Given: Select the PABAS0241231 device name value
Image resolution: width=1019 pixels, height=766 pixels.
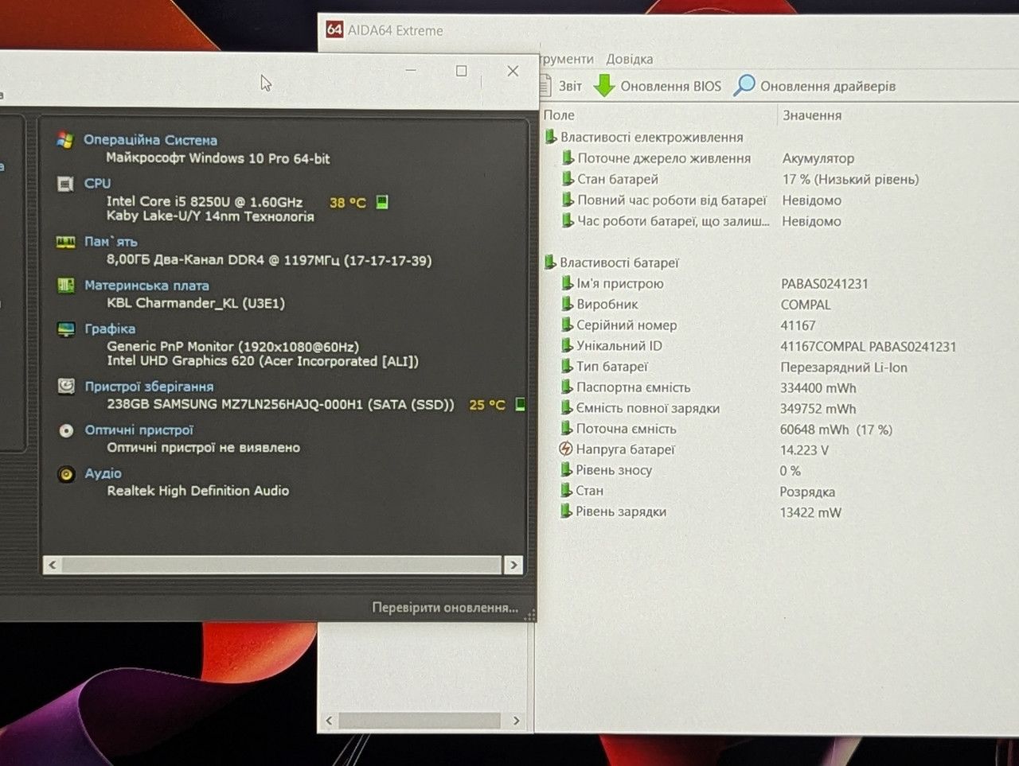Looking at the screenshot, I should (824, 284).
